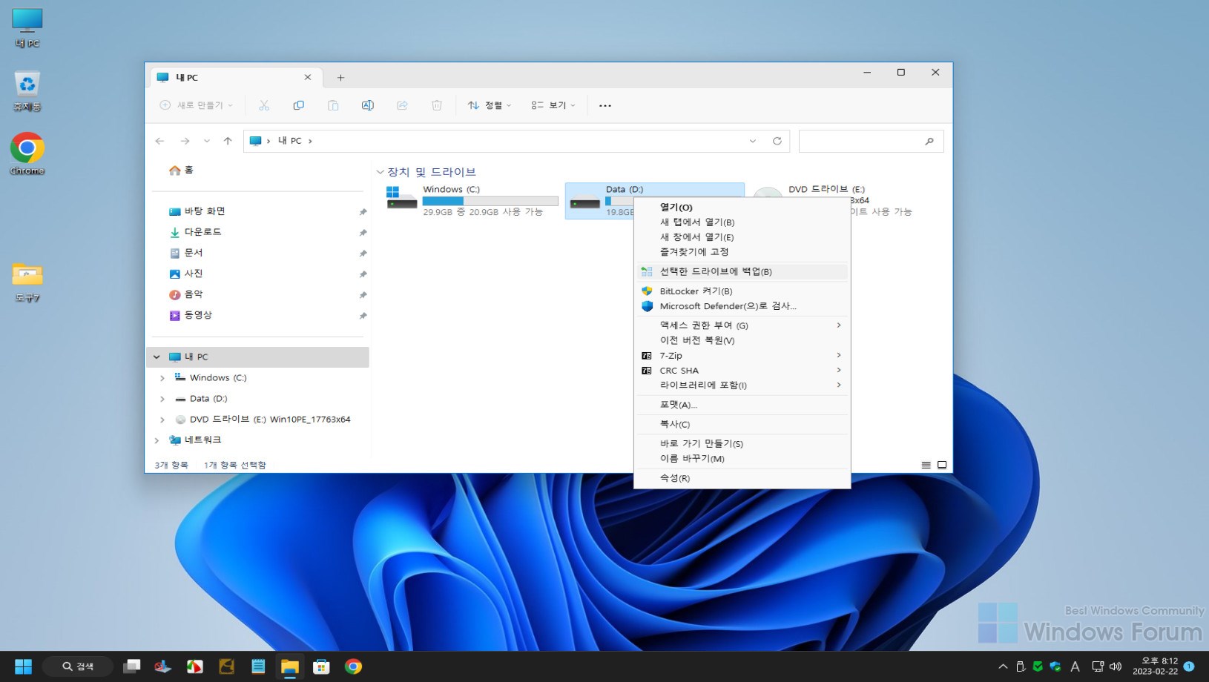The image size is (1209, 682).
Task: Open 7-Zip submenu in context menu
Action: point(742,355)
